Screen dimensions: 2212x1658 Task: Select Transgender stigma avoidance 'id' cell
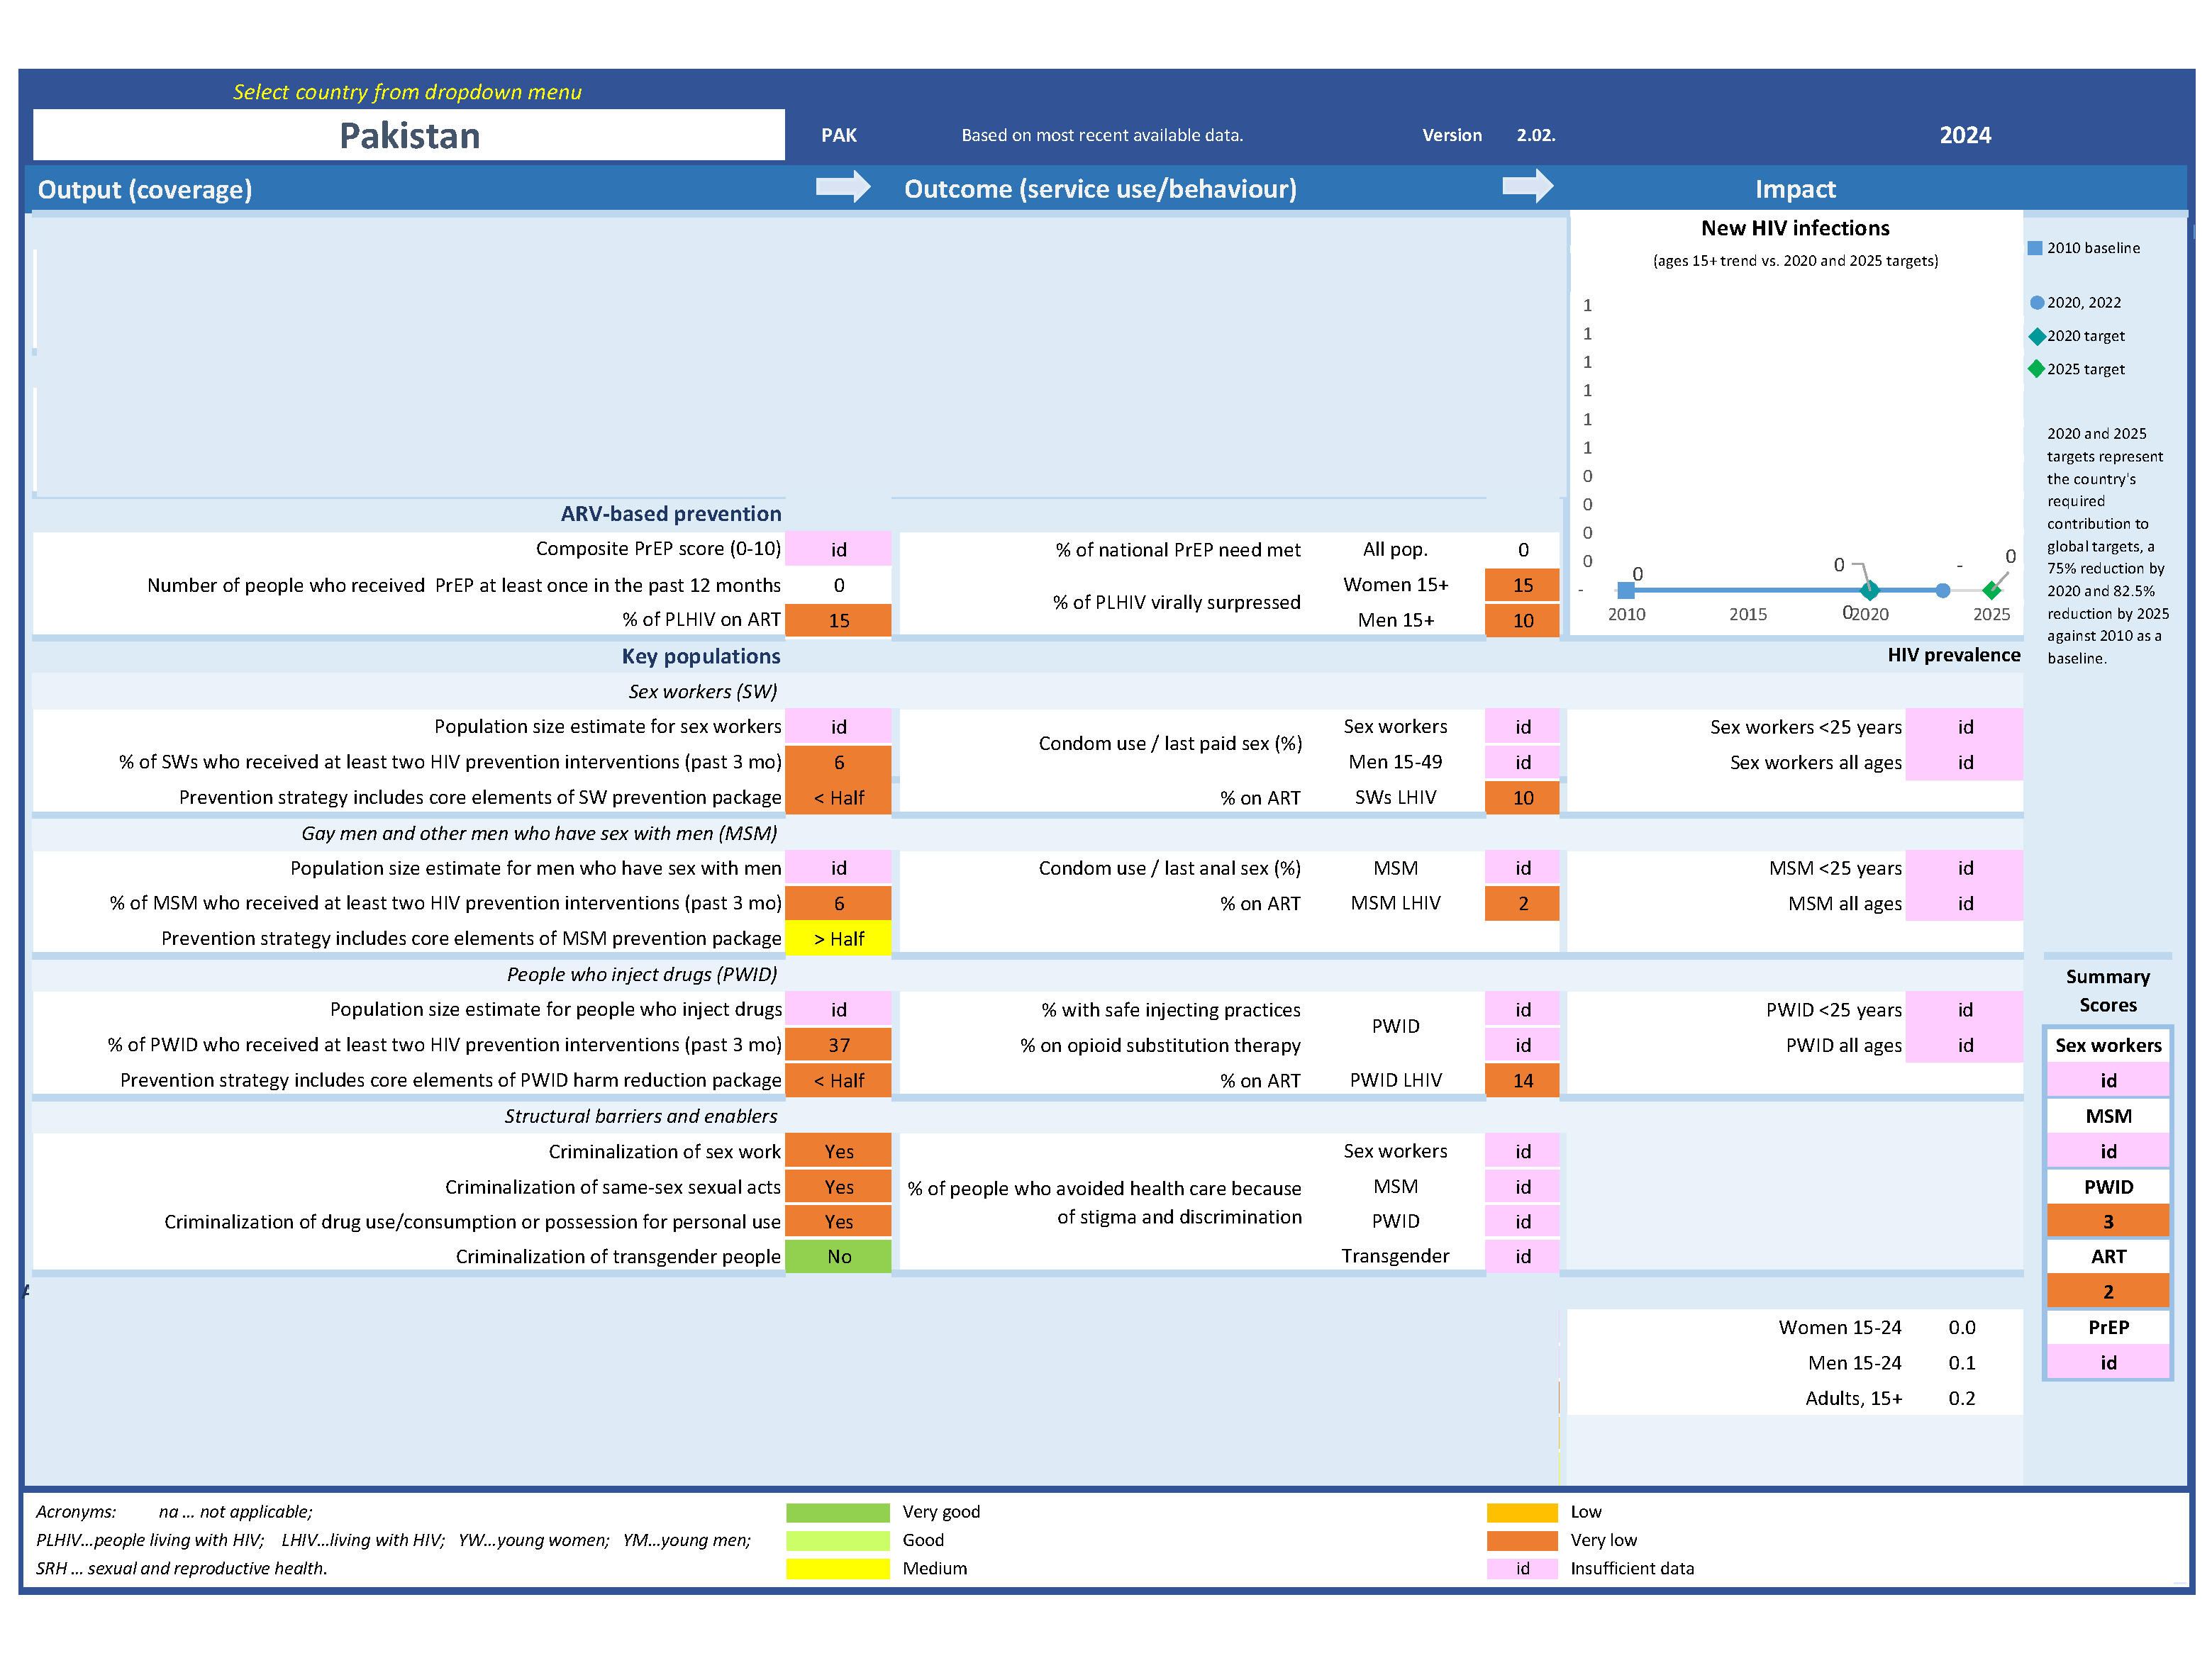[1522, 1256]
